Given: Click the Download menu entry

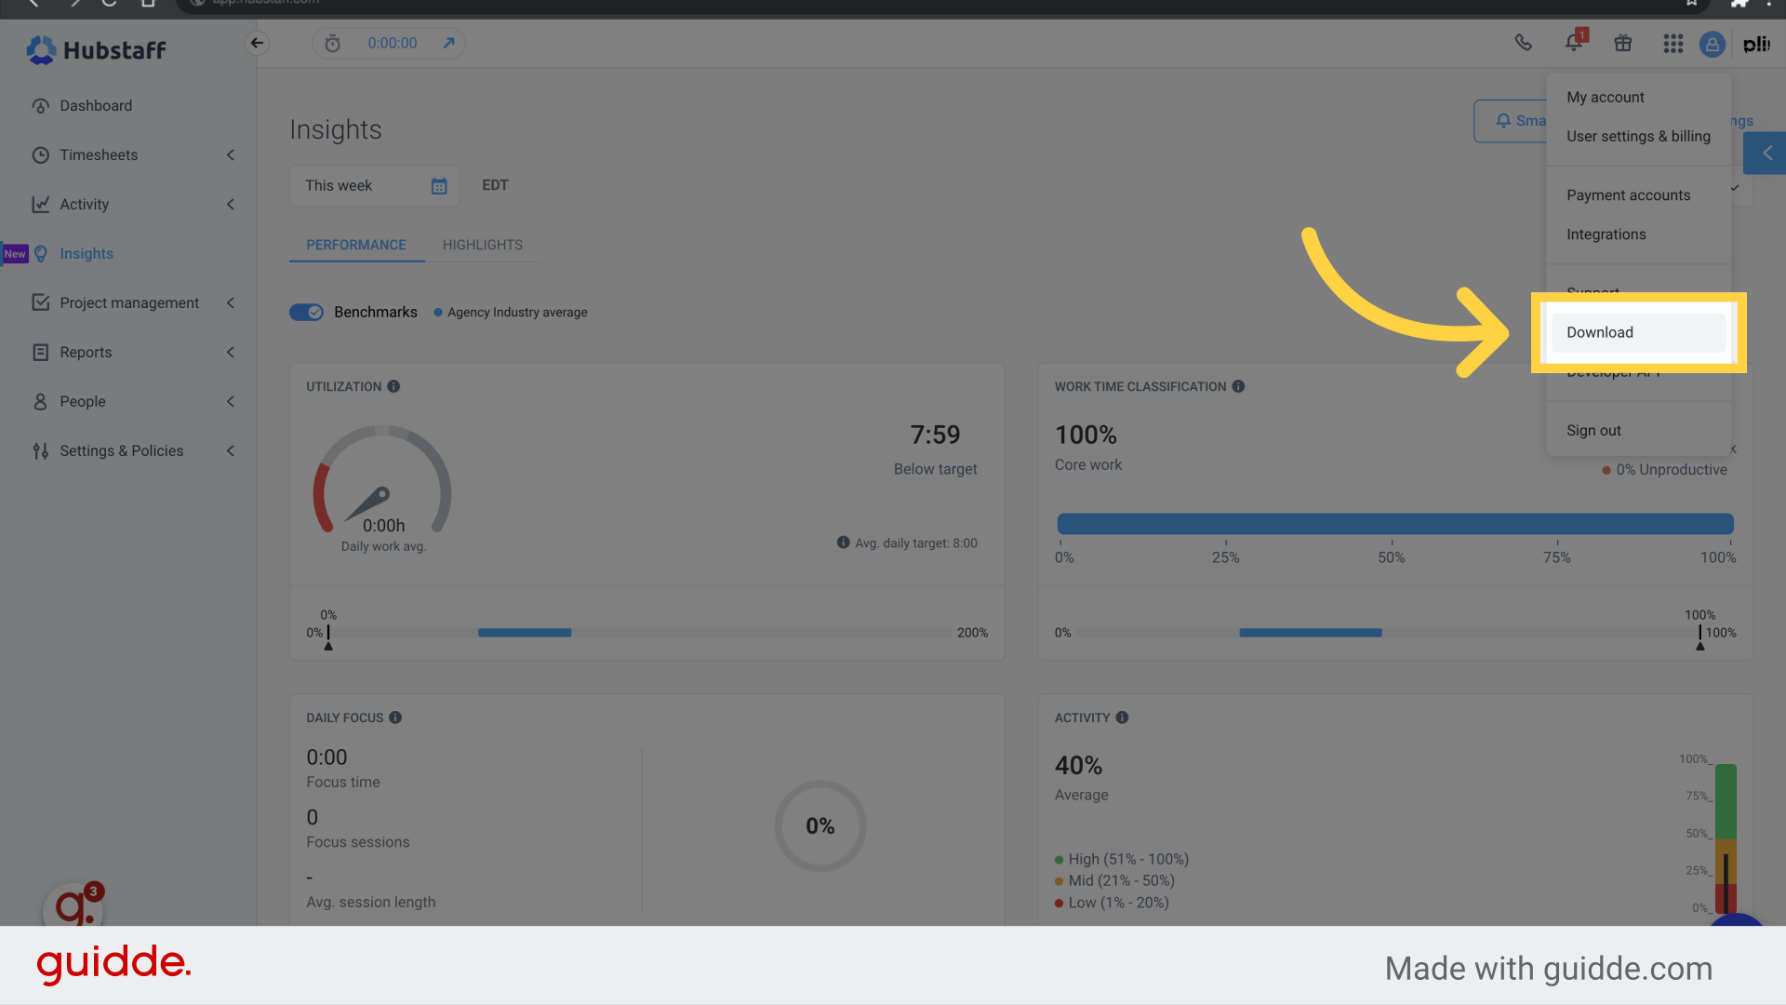Looking at the screenshot, I should tap(1600, 332).
